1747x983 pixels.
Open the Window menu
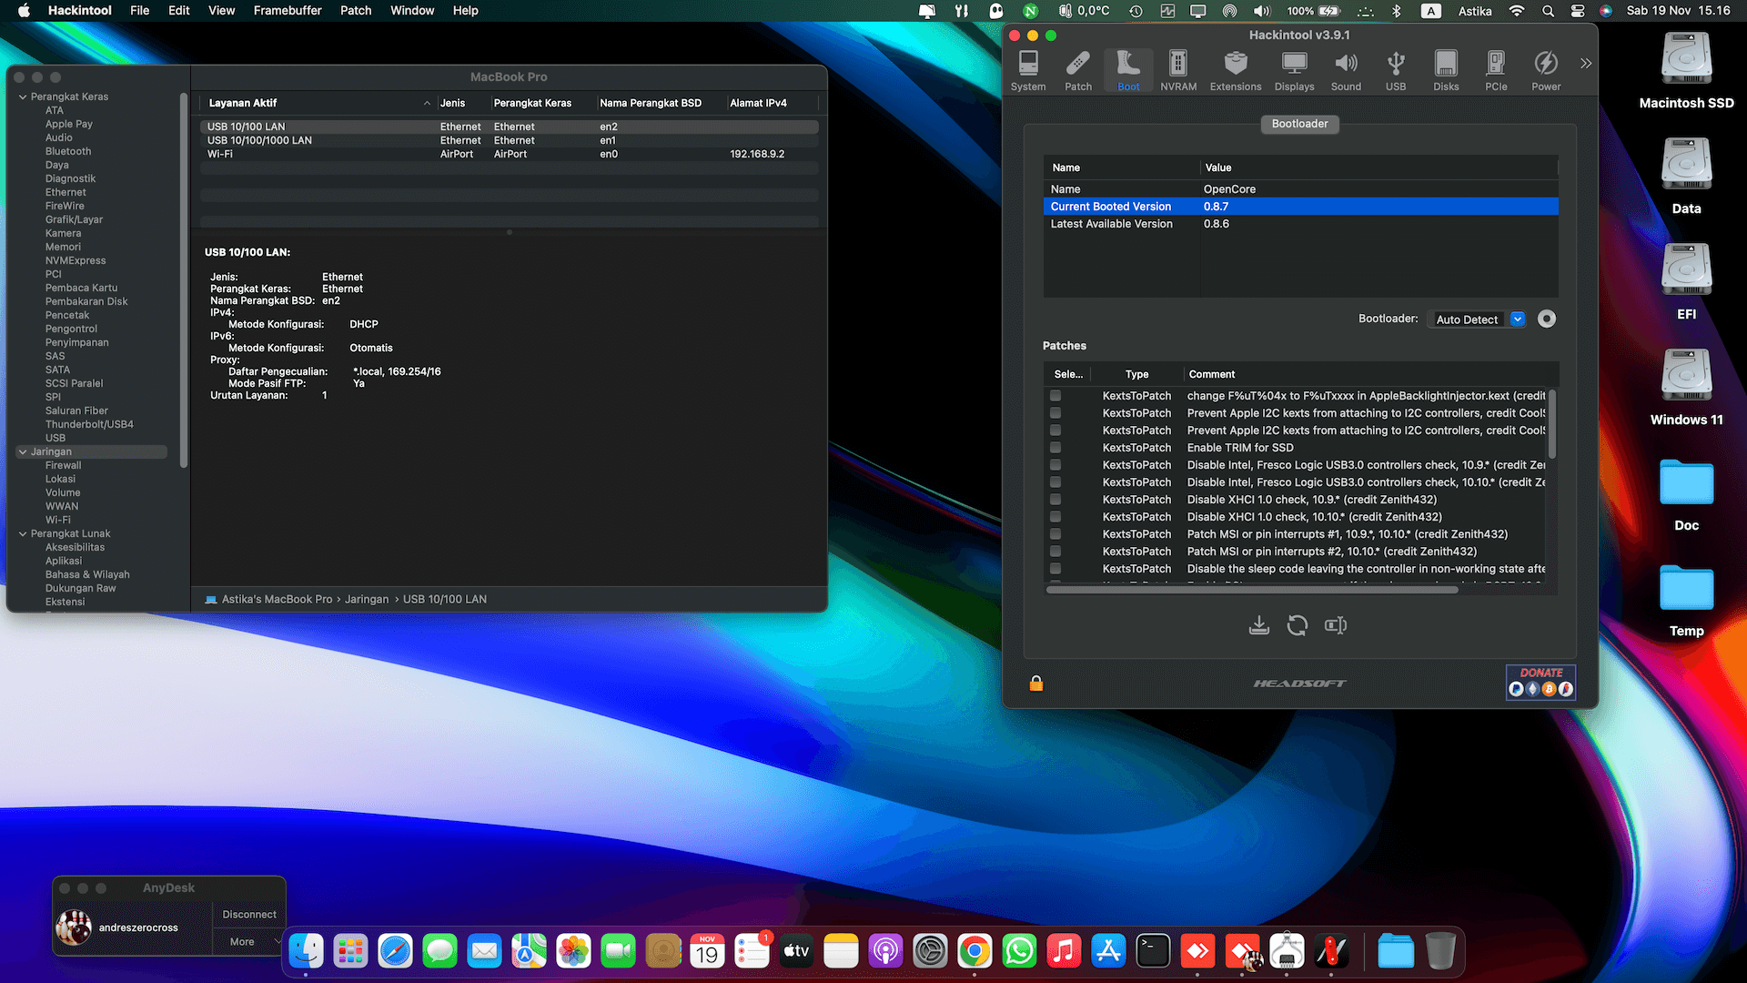pos(412,11)
